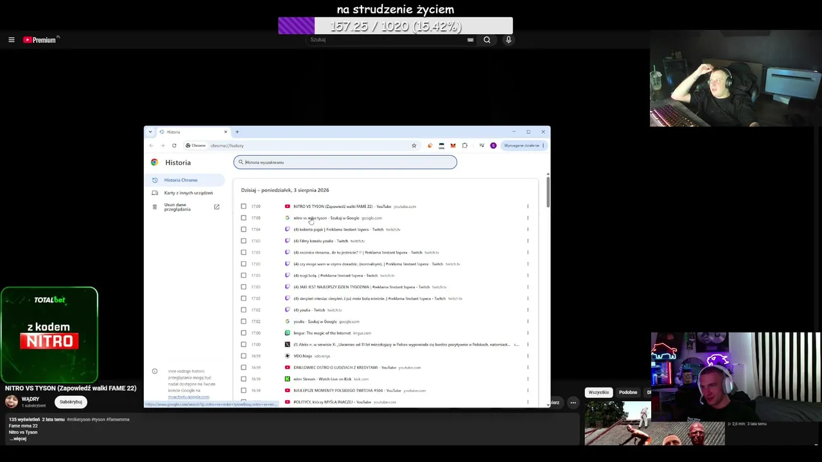This screenshot has width=822, height=462.
Task: Check the 'VDO.Ninja' history entry
Action: (243, 356)
